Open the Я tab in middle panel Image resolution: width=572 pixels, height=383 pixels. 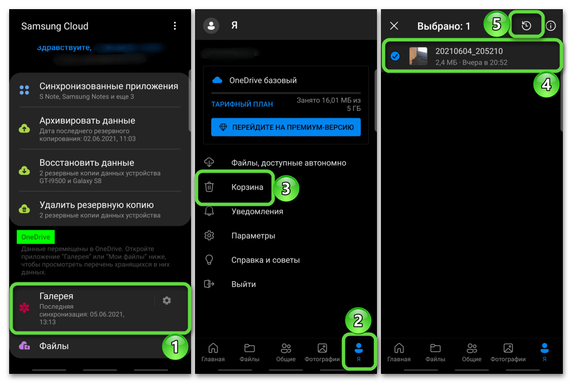pyautogui.click(x=359, y=352)
